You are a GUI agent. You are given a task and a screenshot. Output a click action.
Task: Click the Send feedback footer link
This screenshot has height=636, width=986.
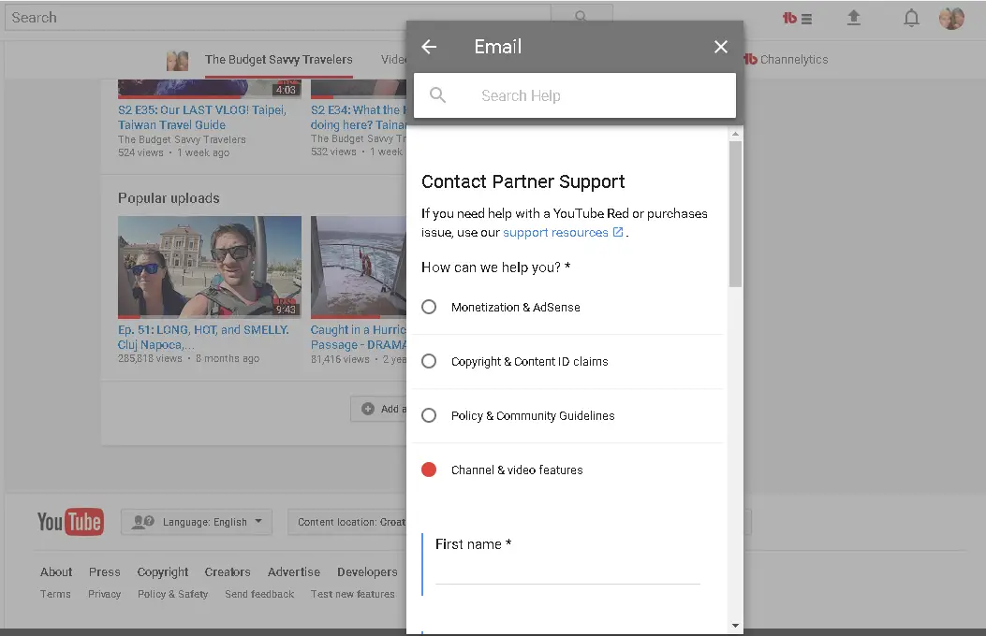click(259, 594)
